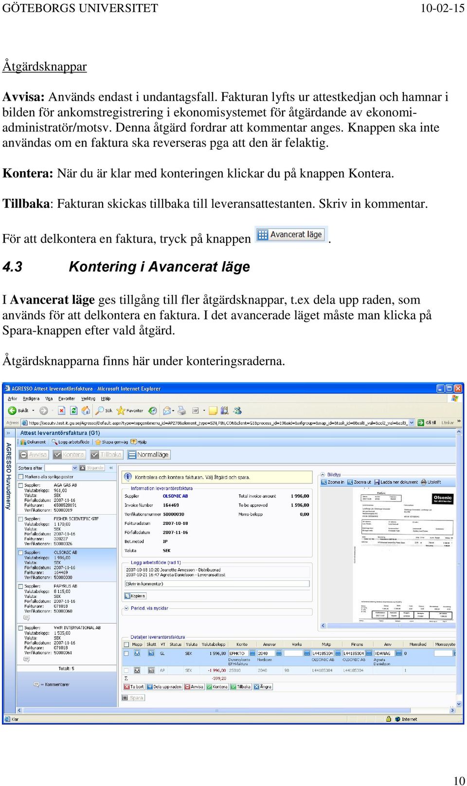Click lookup button next to Ansvar 2040
Screen dimensions: 467x786
tap(279, 654)
